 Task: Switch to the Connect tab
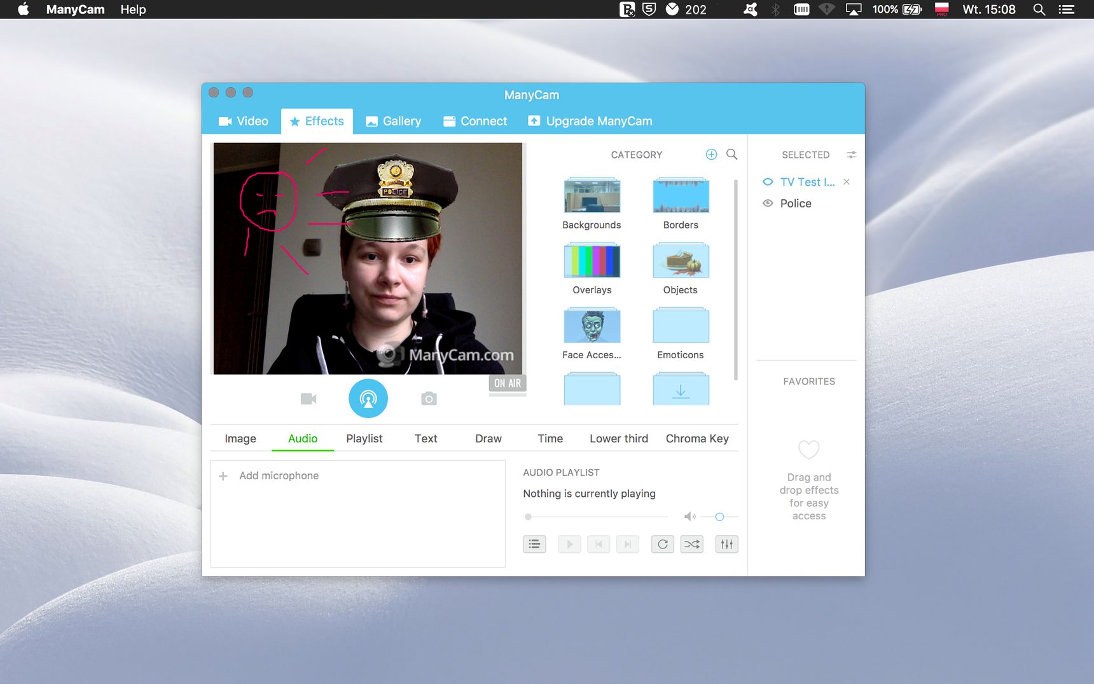coord(475,121)
